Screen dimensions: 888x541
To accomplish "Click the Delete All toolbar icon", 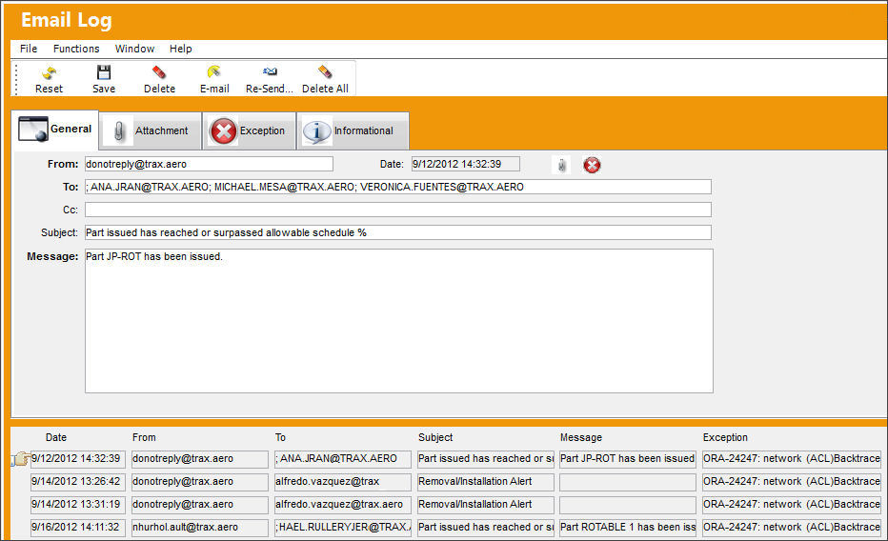I will (325, 71).
